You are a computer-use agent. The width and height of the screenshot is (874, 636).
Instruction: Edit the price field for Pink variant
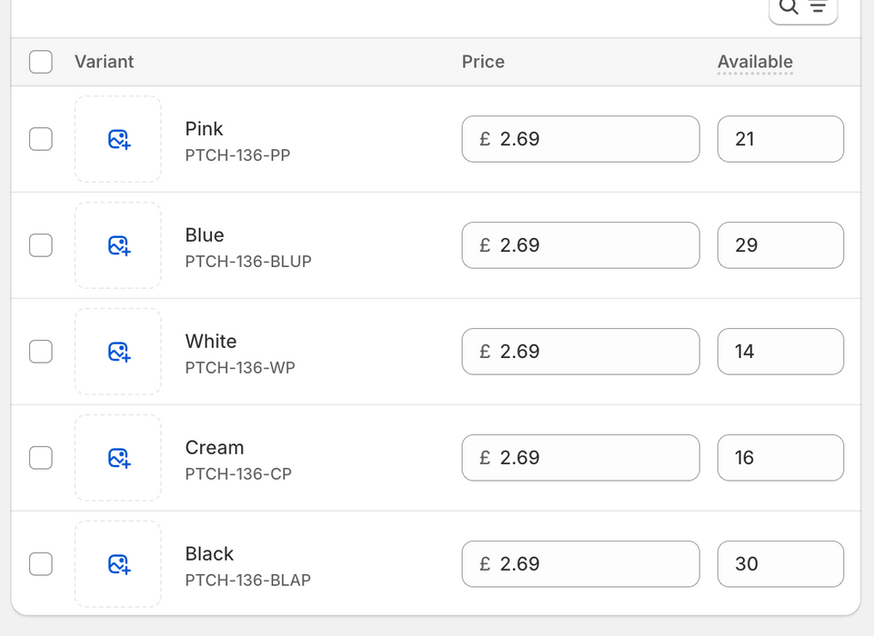coord(591,139)
